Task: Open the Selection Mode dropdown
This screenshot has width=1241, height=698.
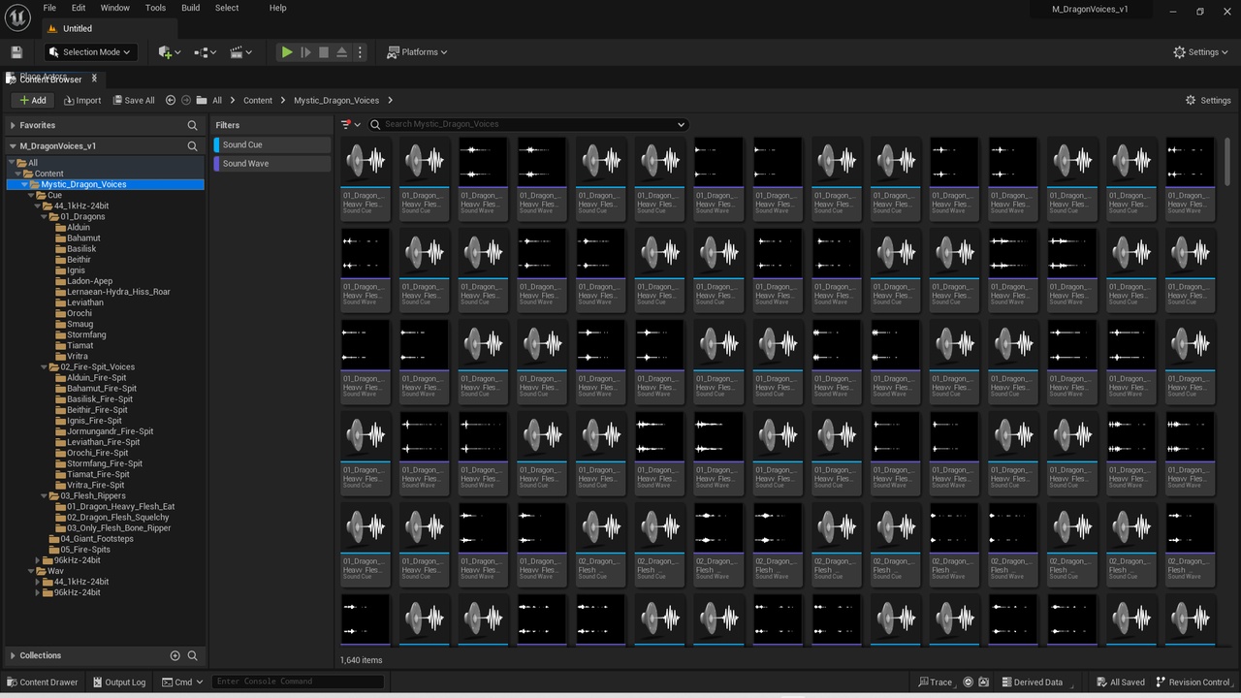Action: point(90,52)
